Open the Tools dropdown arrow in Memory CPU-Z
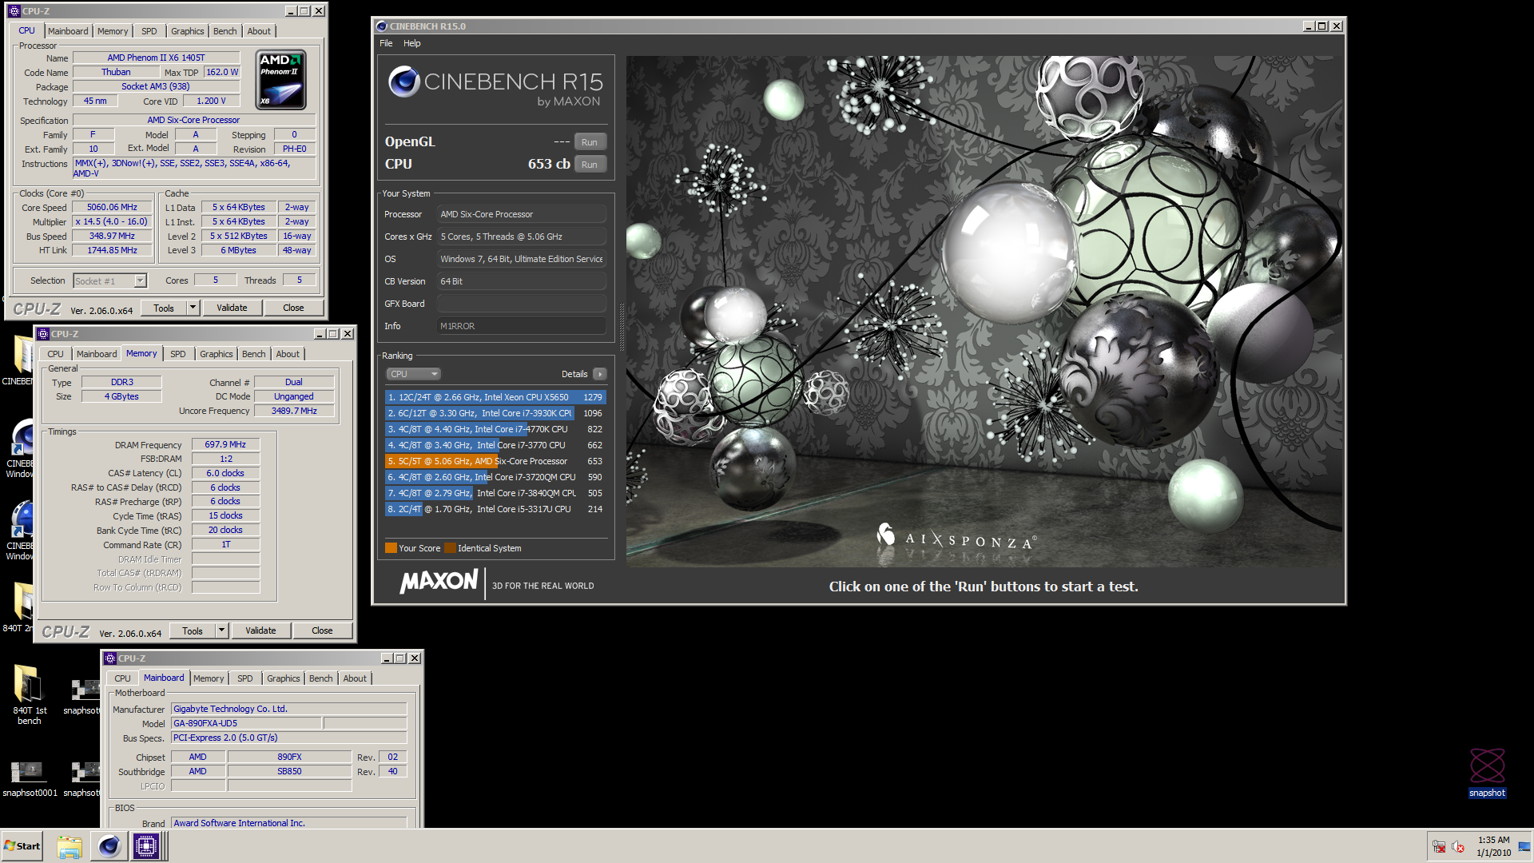The height and width of the screenshot is (863, 1534). pyautogui.click(x=221, y=630)
